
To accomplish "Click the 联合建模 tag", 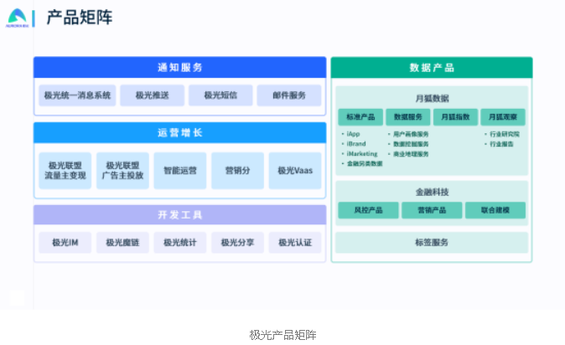I will coord(495,210).
